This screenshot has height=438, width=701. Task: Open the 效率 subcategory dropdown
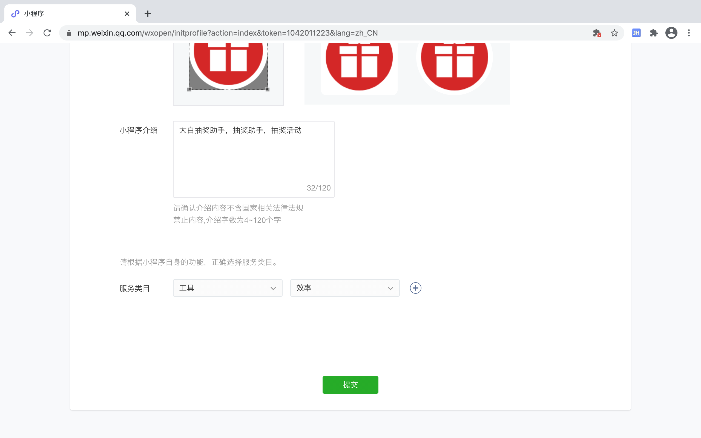[345, 288]
